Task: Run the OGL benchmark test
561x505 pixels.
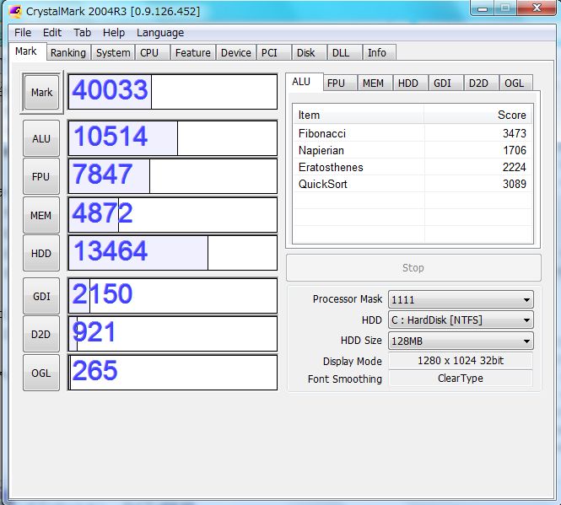Action: [41, 373]
